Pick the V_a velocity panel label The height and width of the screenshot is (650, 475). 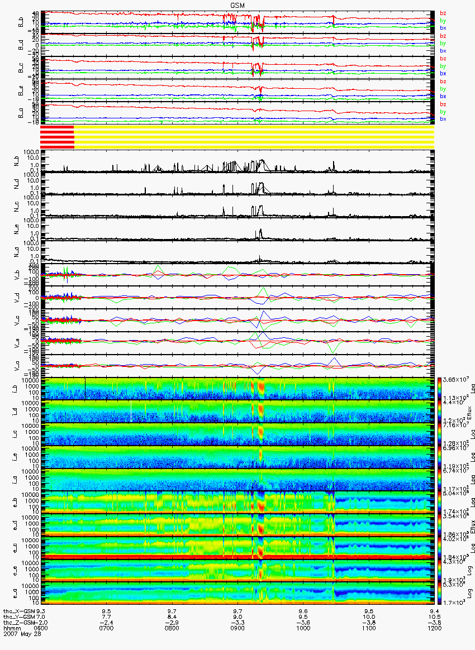[17, 366]
